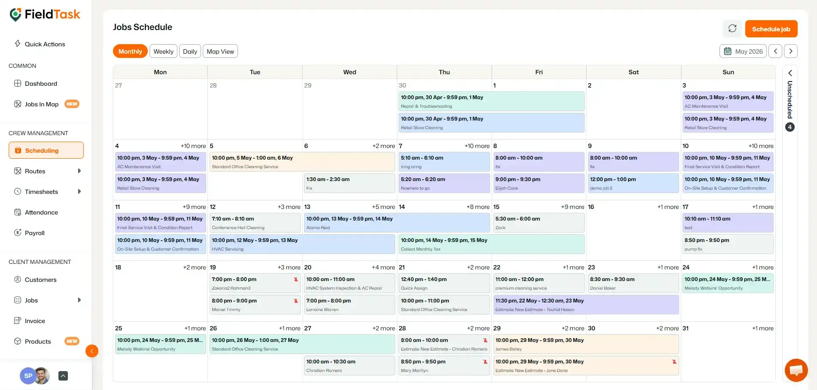Expand the Timesheets submenu arrow

pos(79,191)
